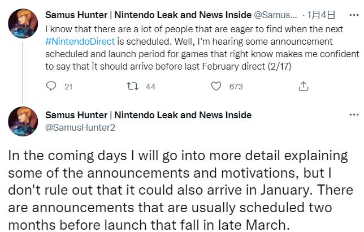The height and width of the screenshot is (232, 364).
Task: Click the like count 673
Action: click(236, 87)
